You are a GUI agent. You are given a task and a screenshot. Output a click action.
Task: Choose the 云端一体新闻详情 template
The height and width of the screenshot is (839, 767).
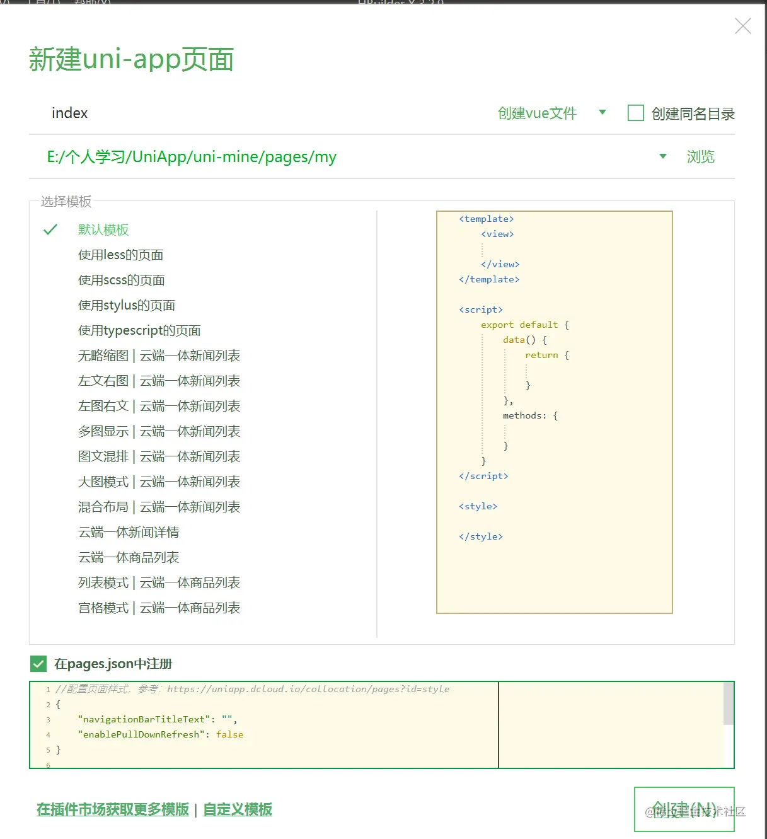click(128, 532)
